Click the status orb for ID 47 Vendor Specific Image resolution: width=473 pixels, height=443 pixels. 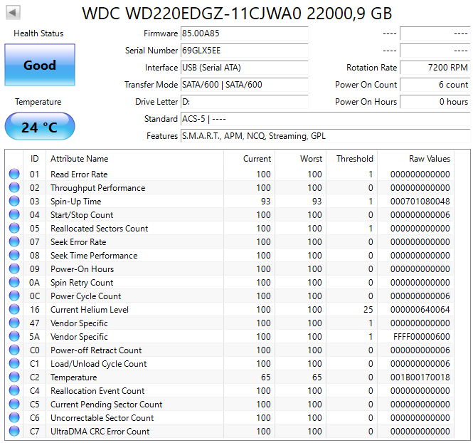(14, 323)
